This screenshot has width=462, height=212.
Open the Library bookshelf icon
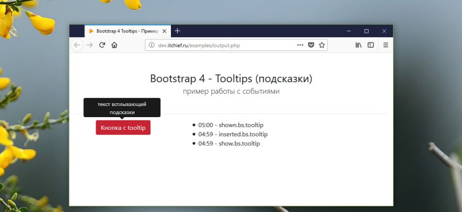coord(358,45)
